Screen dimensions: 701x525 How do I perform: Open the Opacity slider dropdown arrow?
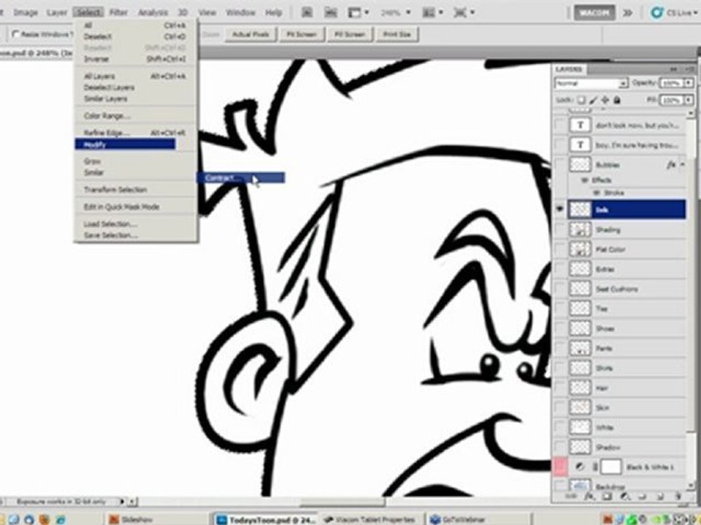tap(689, 83)
